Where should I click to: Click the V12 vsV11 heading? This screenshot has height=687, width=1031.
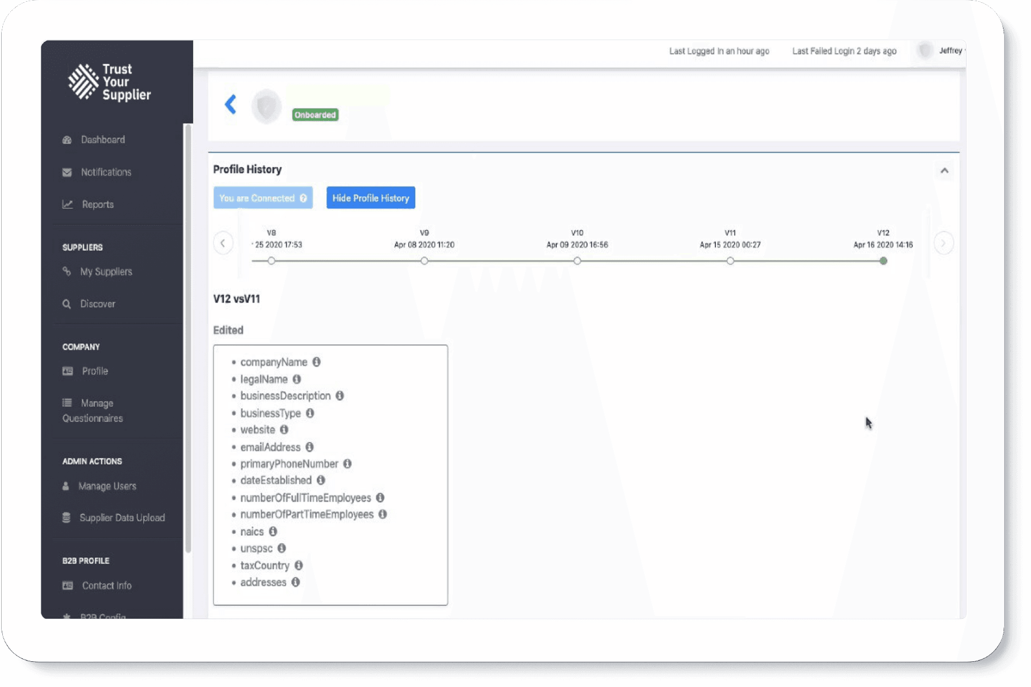(x=237, y=299)
